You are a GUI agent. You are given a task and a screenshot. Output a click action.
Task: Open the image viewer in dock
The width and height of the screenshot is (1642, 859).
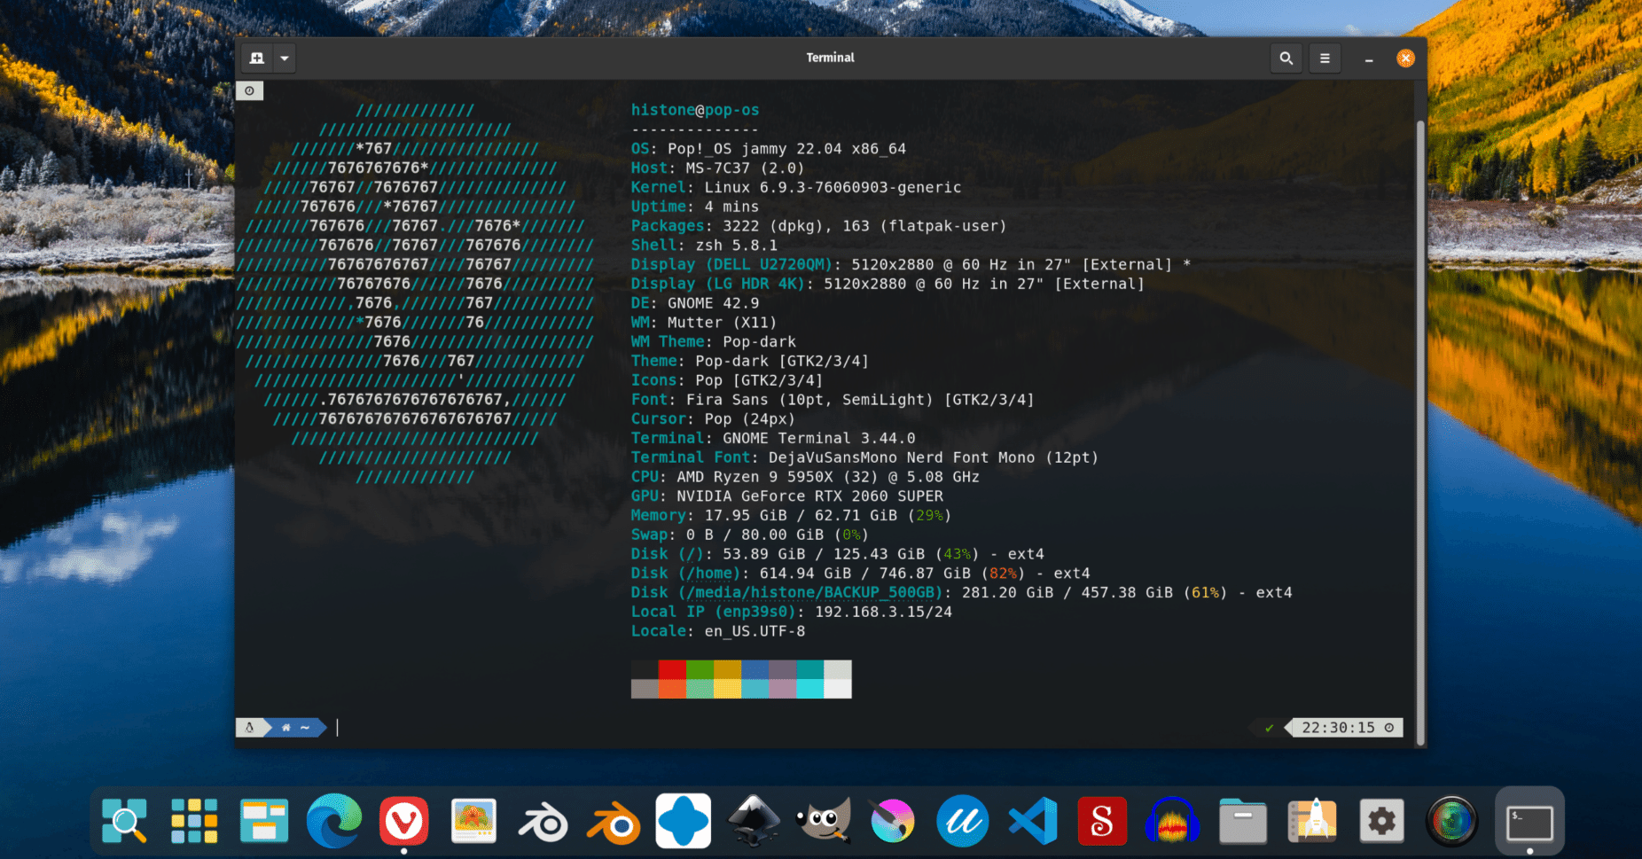[x=474, y=821]
